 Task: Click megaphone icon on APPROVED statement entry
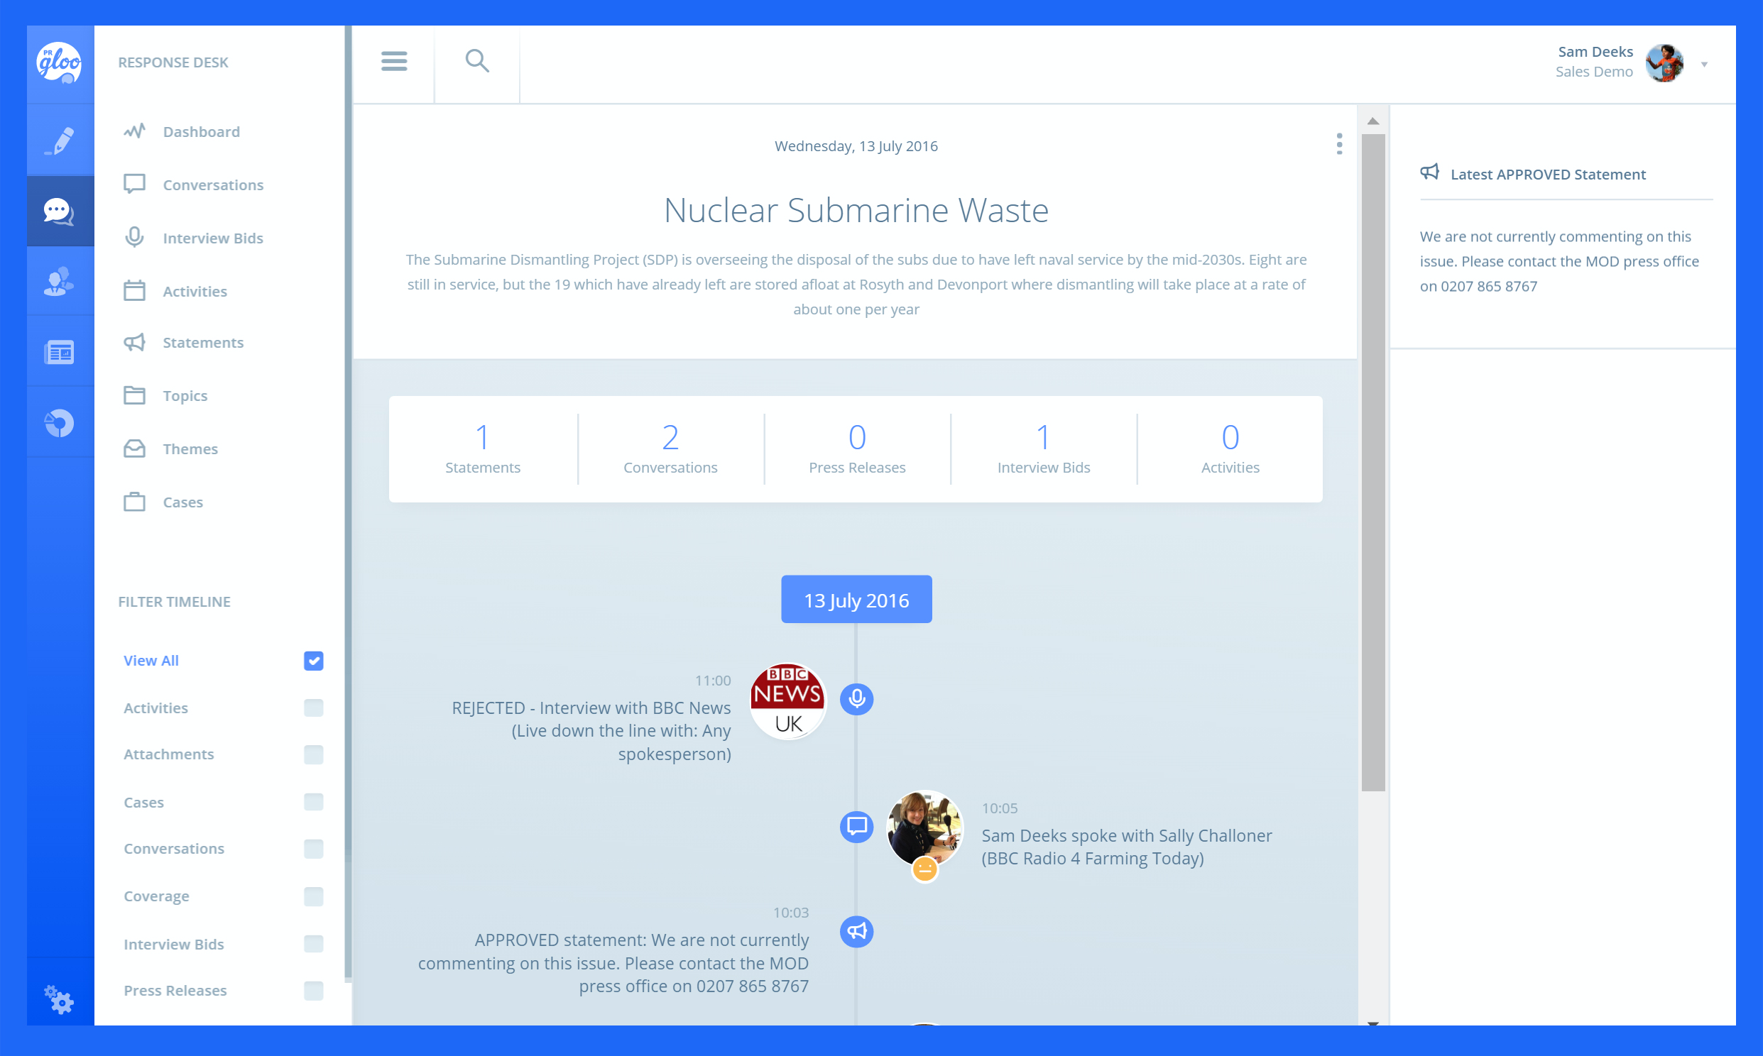856,932
